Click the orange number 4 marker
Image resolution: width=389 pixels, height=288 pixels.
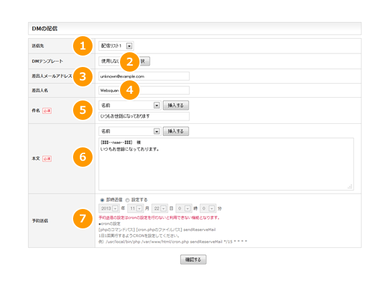pos(129,90)
